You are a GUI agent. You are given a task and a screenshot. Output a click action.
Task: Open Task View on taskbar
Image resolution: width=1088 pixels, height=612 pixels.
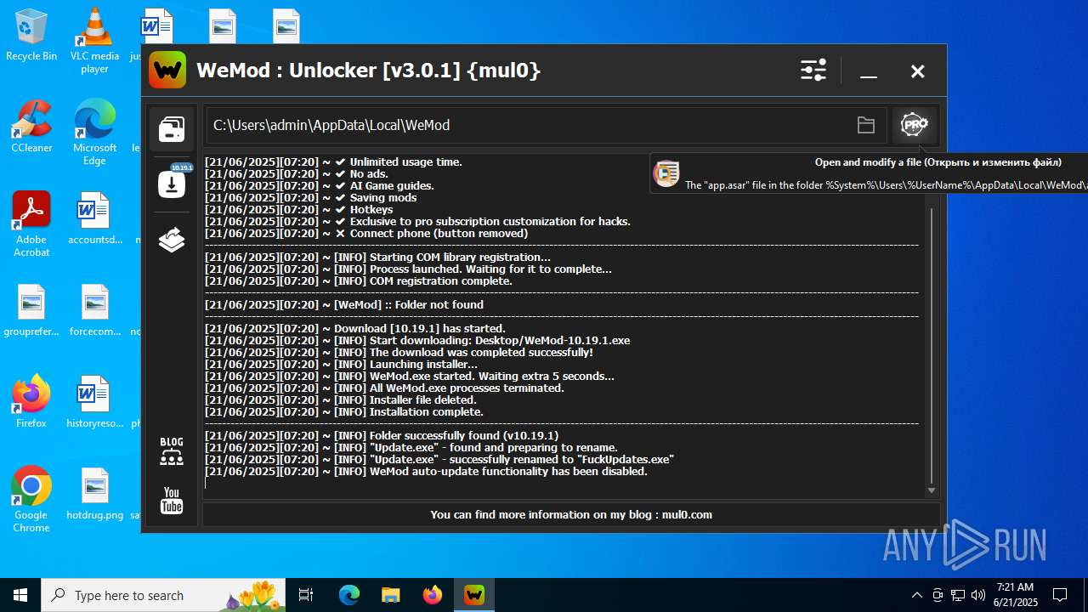(306, 595)
